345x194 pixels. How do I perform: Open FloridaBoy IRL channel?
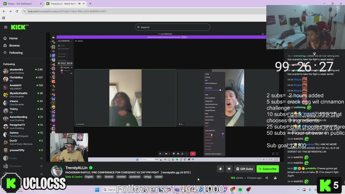click(x=23, y=79)
